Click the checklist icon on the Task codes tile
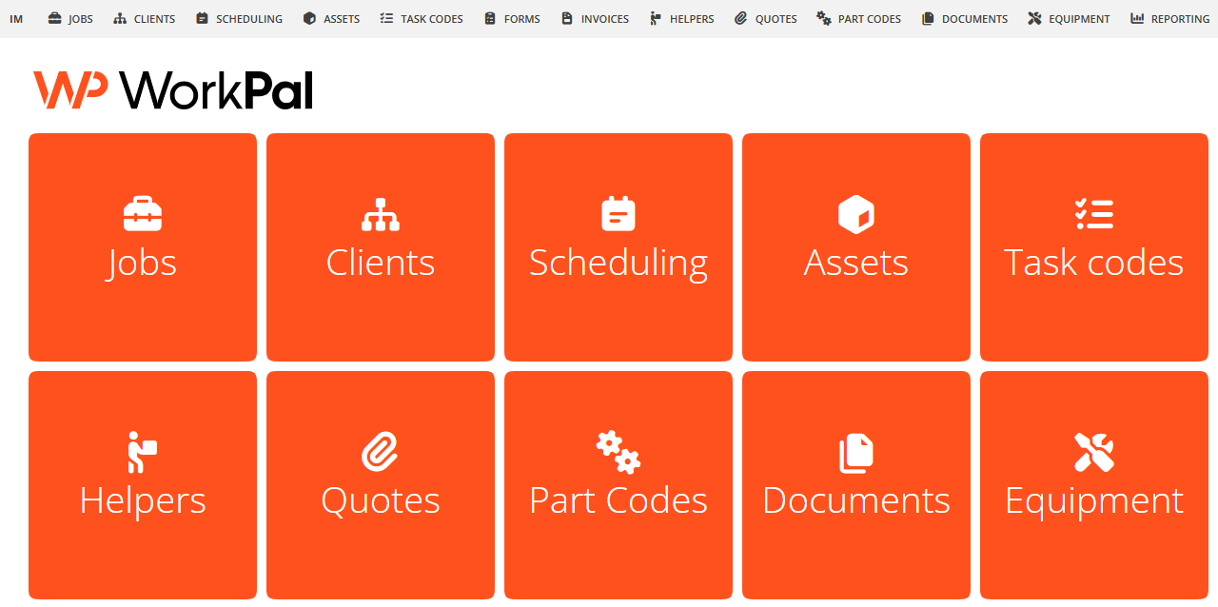 click(x=1094, y=214)
